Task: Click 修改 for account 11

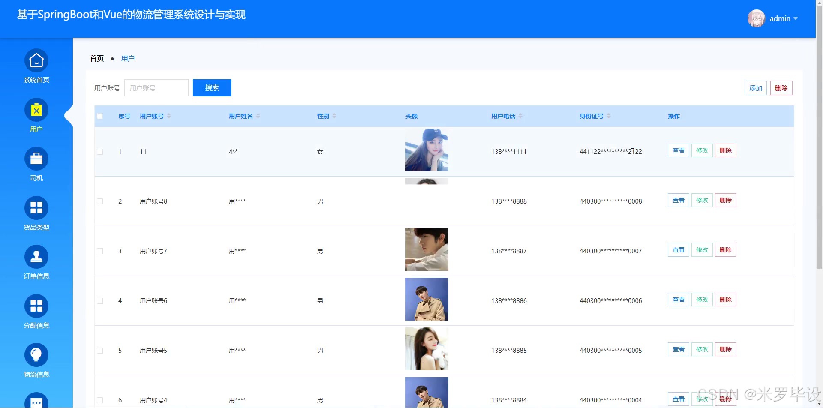Action: click(702, 150)
